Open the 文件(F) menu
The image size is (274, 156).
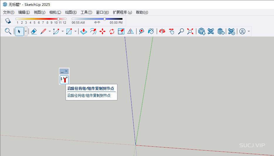point(8,12)
